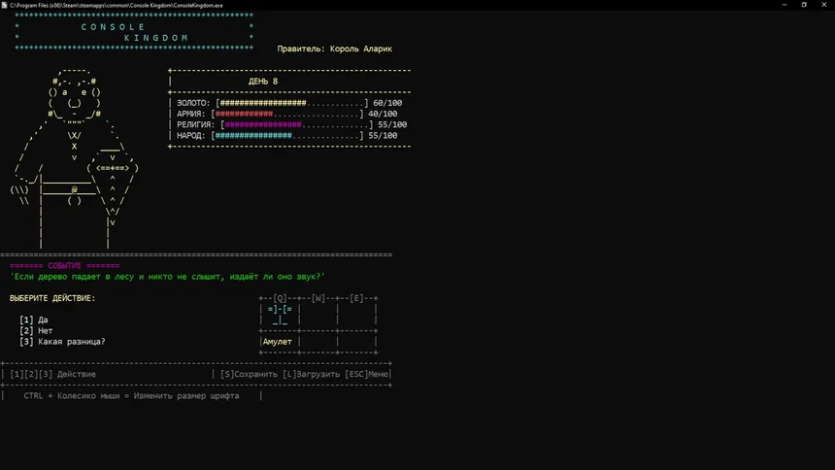Close the ConsoleKingdom window
Screen dimensions: 835x470
(x=823, y=5)
